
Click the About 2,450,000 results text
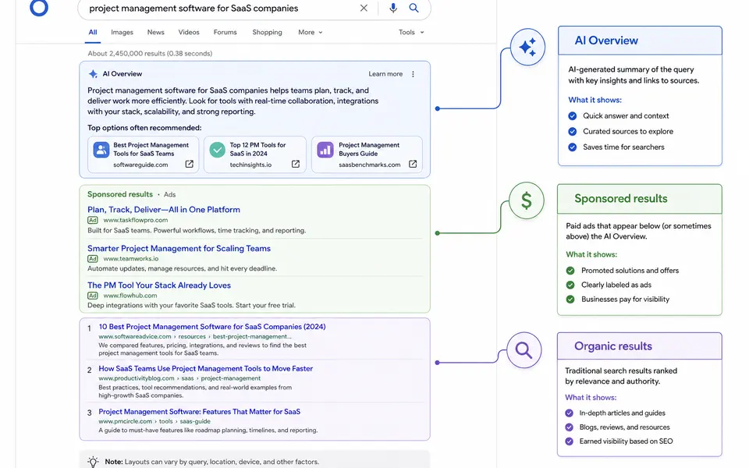tap(150, 54)
